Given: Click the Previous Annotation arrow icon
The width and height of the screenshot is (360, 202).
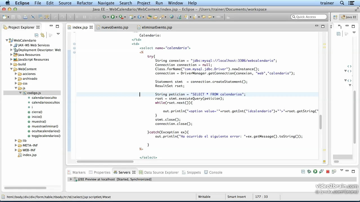Looking at the screenshot, I should [194, 17].
